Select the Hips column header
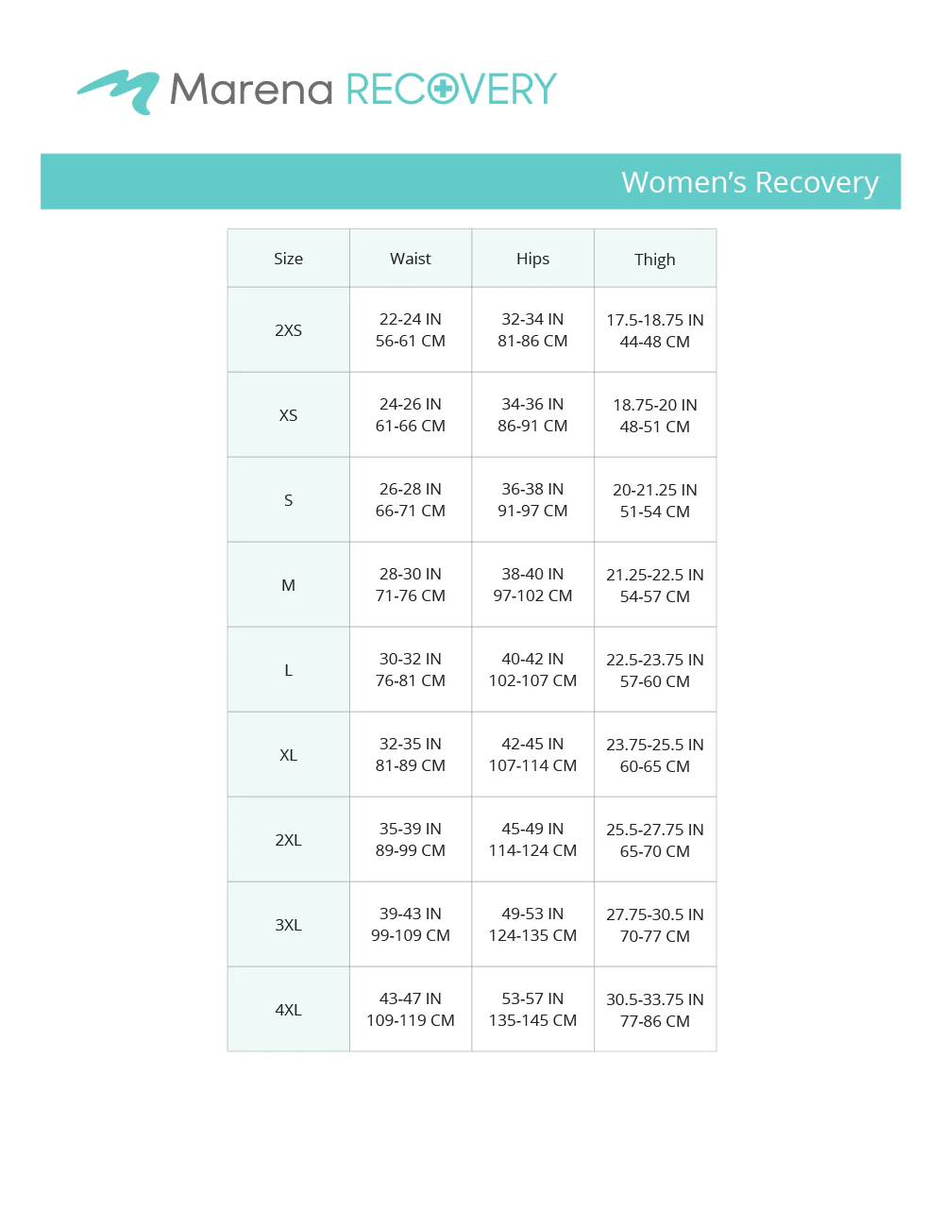The image size is (944, 1208). tap(533, 259)
